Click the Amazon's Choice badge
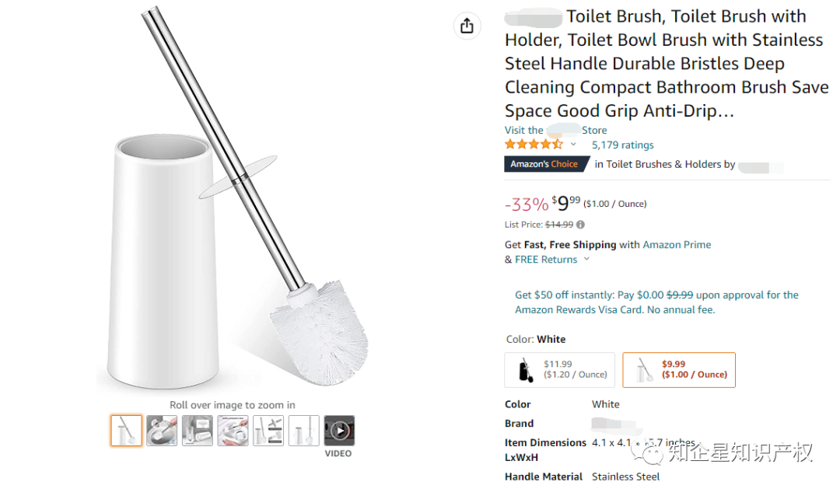The image size is (840, 489). (544, 164)
